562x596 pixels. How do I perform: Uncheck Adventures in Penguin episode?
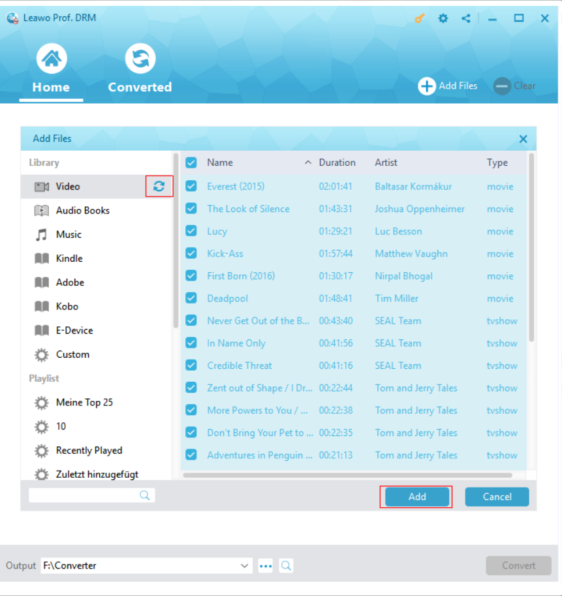click(x=191, y=454)
